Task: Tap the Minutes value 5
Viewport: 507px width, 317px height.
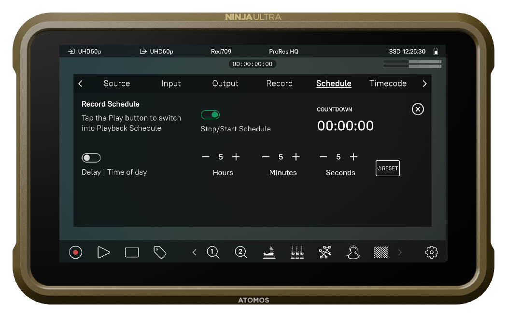Action: (281, 157)
